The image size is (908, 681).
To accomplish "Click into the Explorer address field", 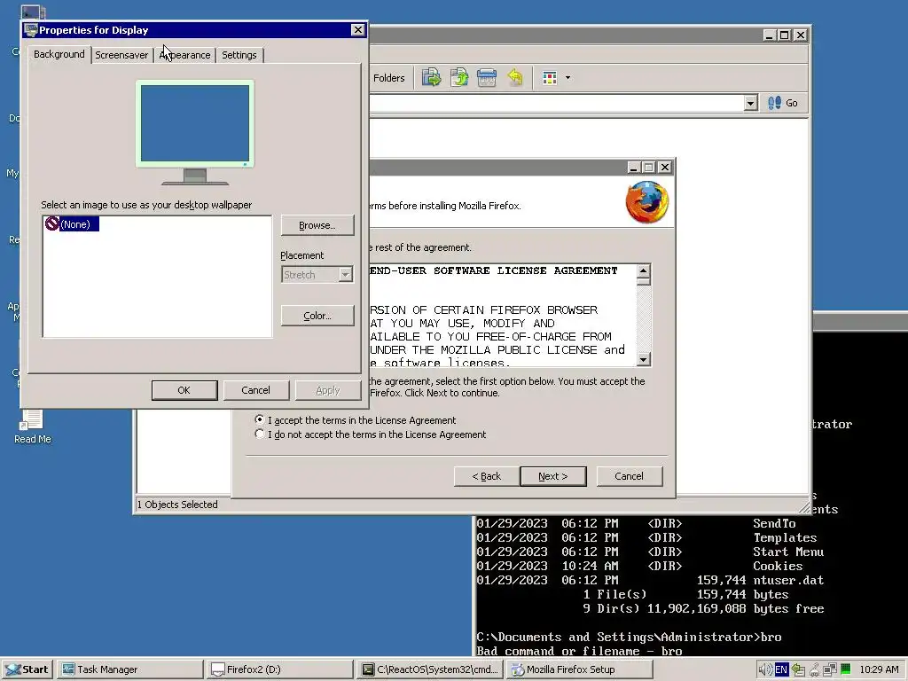I will (556, 103).
